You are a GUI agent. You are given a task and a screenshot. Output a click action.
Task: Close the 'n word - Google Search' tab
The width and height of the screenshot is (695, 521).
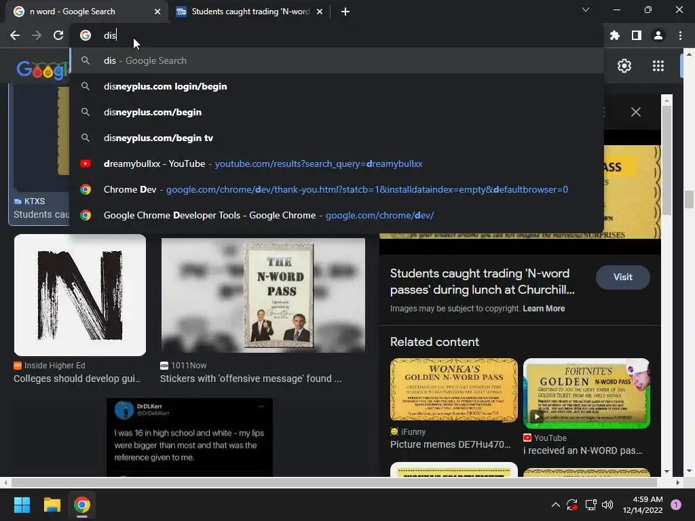pyautogui.click(x=157, y=12)
